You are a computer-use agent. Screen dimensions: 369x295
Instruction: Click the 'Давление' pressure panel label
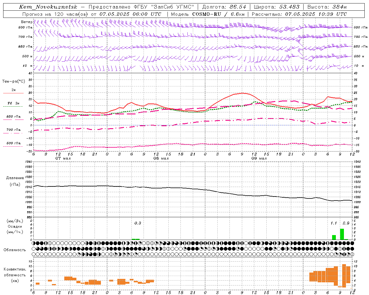coord(15,178)
